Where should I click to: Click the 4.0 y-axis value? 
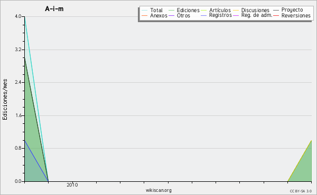pos(18,16)
